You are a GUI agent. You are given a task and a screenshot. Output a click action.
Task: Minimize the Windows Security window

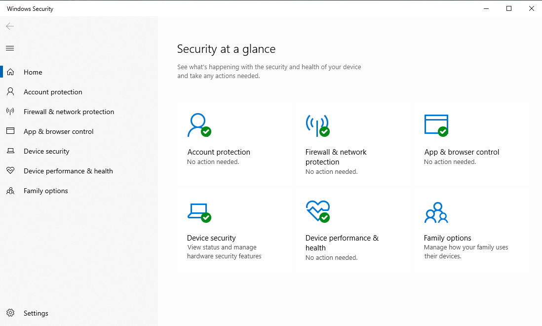click(486, 8)
